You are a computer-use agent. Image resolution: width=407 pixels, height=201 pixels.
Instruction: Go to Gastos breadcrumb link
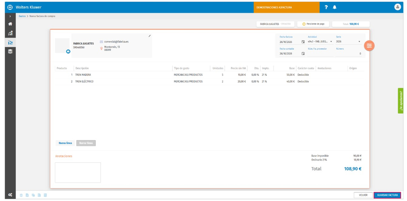[x=22, y=16]
